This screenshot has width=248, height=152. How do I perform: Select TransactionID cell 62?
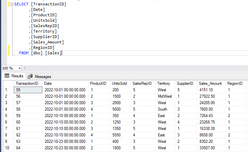pos(28,135)
